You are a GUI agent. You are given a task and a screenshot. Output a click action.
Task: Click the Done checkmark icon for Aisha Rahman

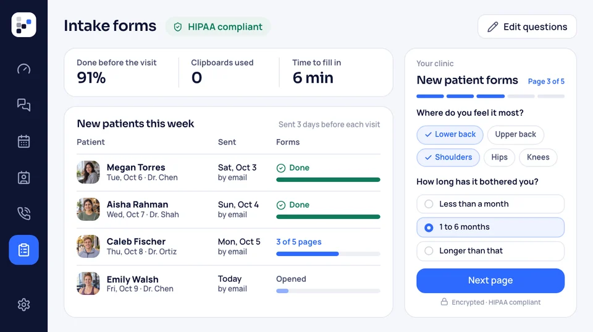[x=281, y=205]
